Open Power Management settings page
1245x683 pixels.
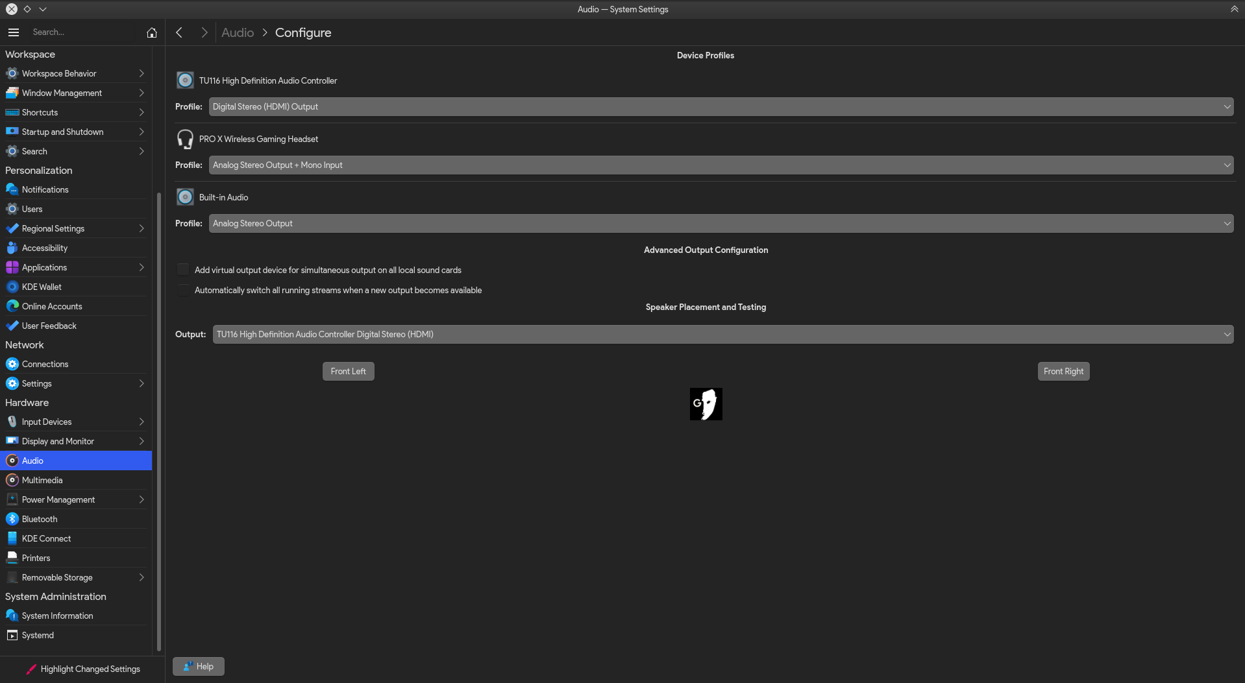(x=76, y=499)
